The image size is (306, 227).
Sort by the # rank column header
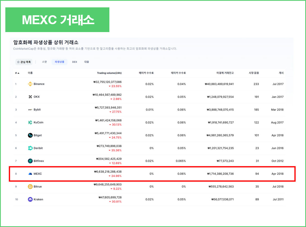point(17,73)
